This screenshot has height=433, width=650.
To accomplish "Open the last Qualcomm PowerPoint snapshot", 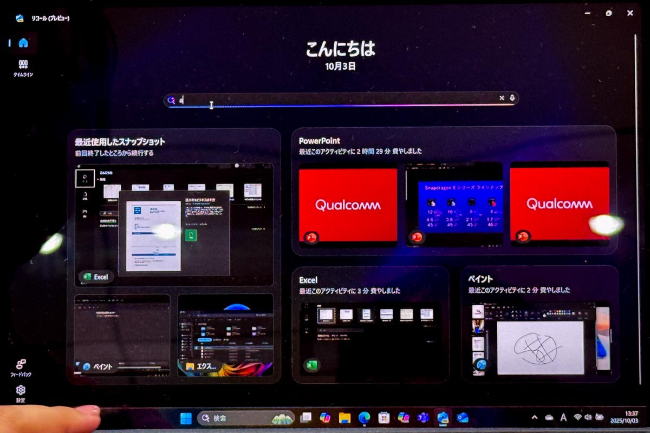I will coord(560,205).
